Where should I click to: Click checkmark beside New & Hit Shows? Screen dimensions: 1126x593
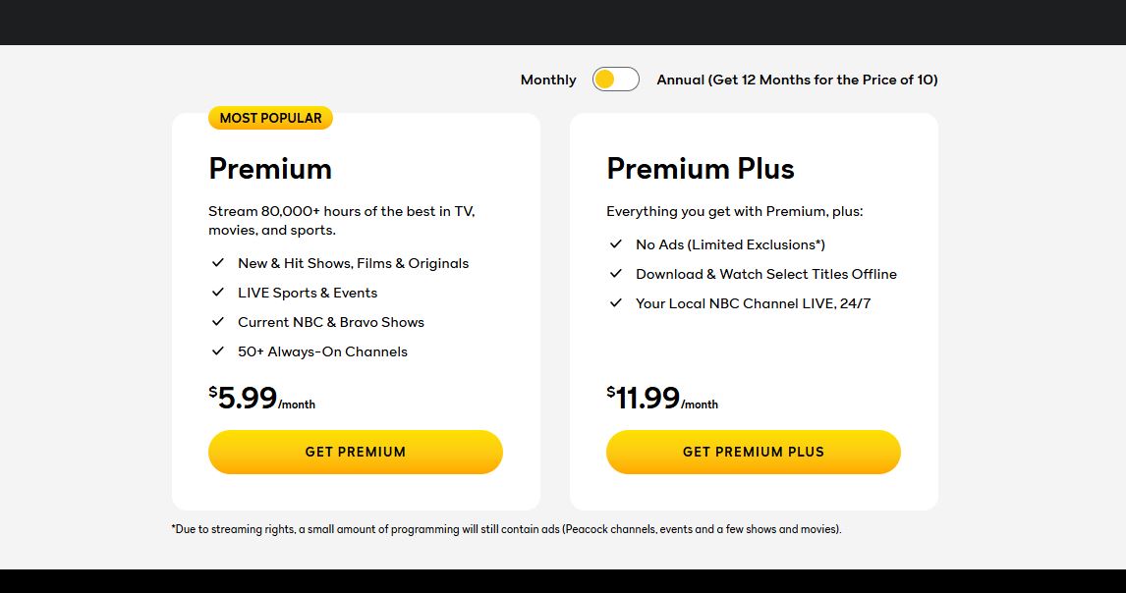click(x=217, y=263)
